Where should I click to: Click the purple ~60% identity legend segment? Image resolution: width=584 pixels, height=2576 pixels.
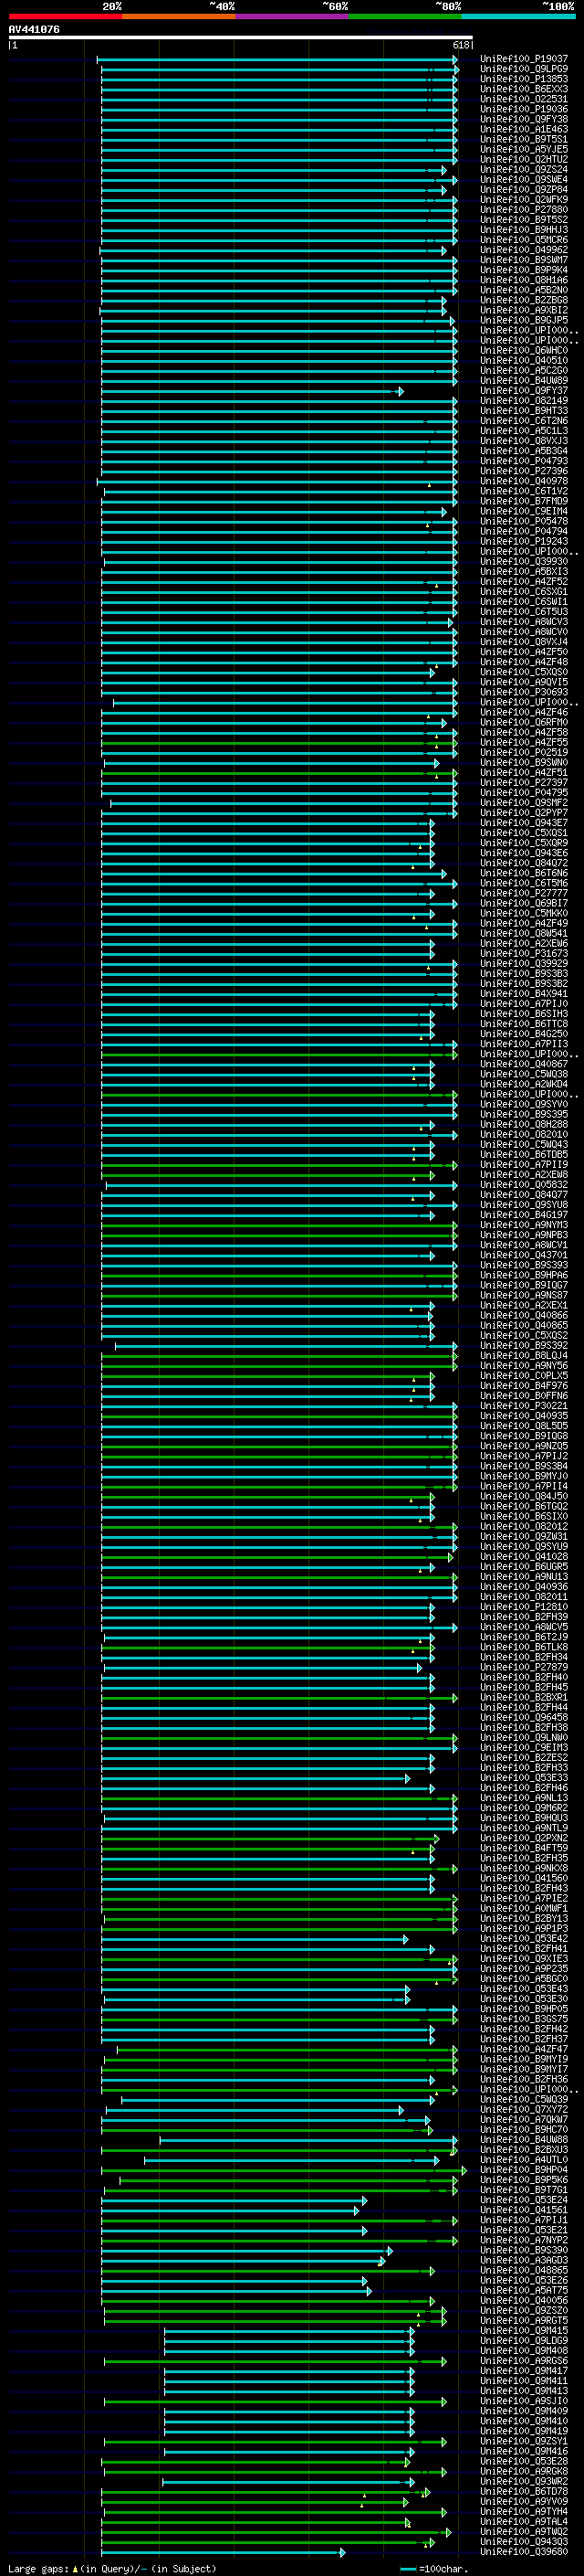pos(291,16)
